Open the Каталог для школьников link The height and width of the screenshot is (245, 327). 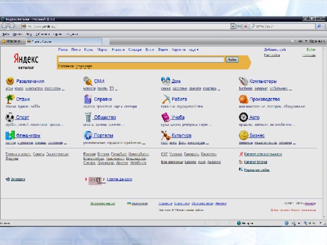263,154
